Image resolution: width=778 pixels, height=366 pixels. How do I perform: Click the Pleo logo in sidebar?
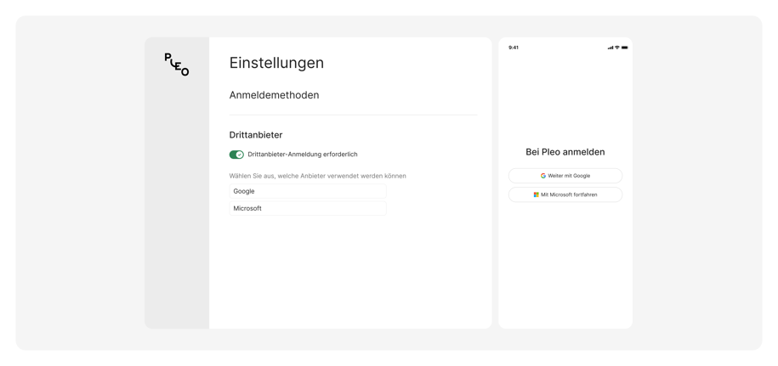pyautogui.click(x=177, y=65)
